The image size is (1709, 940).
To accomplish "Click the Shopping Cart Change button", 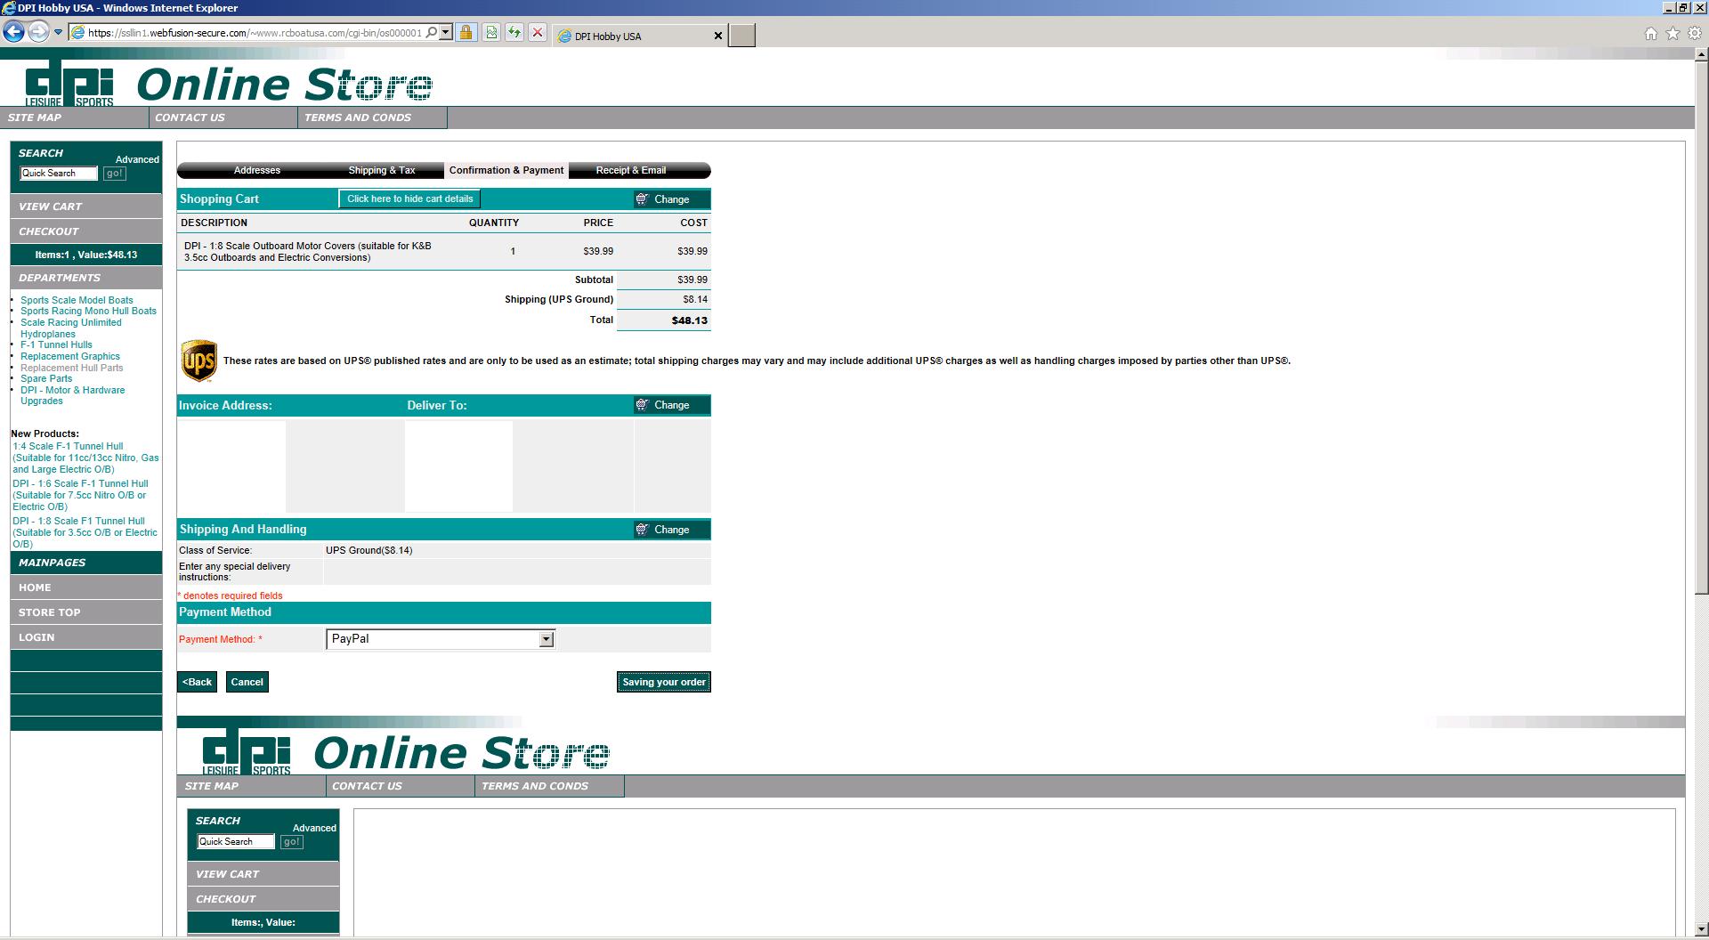I will click(x=671, y=199).
